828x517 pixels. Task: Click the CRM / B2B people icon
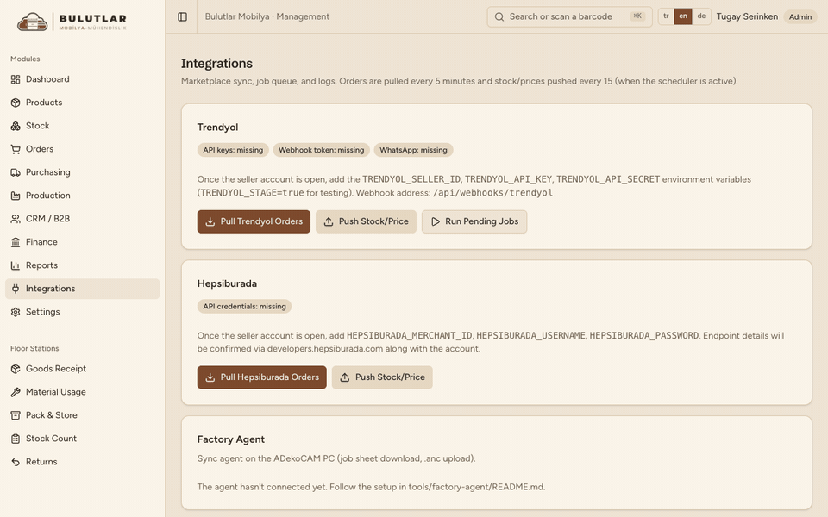tap(16, 219)
